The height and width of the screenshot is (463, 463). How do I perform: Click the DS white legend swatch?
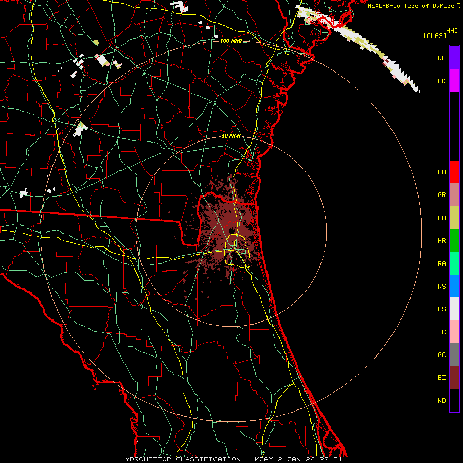click(454, 309)
